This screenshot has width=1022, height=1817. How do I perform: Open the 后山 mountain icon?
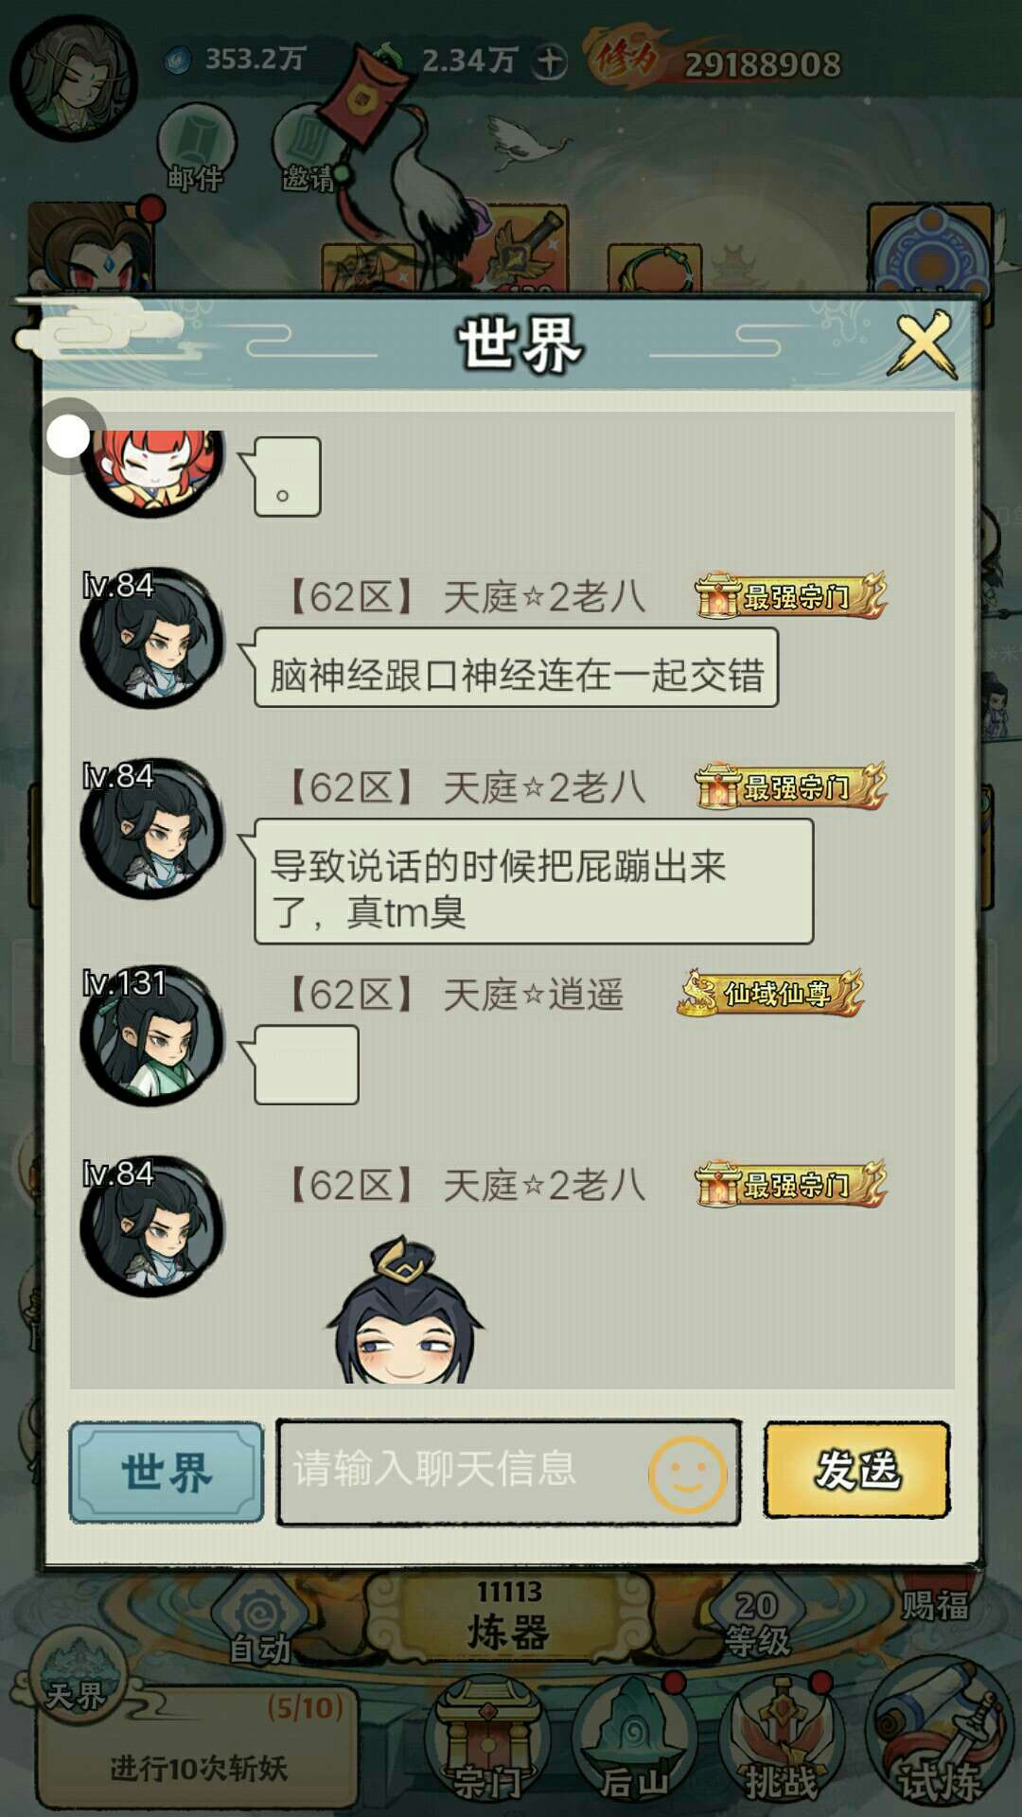634,1739
